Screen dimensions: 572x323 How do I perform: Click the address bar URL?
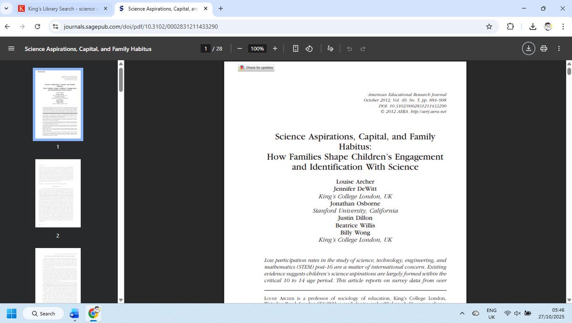point(141,27)
